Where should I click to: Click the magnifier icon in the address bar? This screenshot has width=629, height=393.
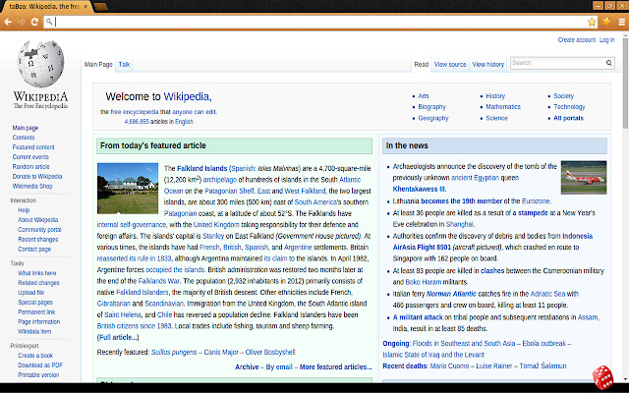[49, 22]
